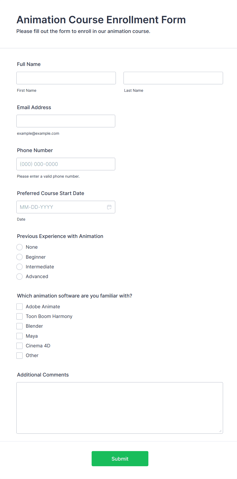237x479 pixels.
Task: Check the Other software checkbox
Action: point(20,356)
